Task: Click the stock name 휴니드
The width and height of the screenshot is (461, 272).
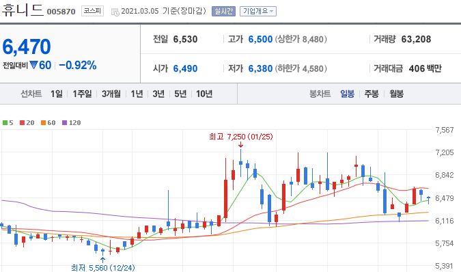Action: tap(23, 10)
